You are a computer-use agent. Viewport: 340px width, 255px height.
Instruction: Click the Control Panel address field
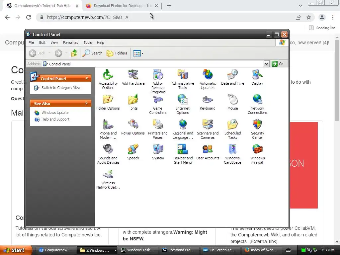click(x=153, y=64)
